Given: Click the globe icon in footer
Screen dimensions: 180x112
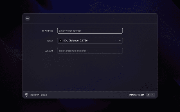Looking at the screenshot, I should (26, 95).
